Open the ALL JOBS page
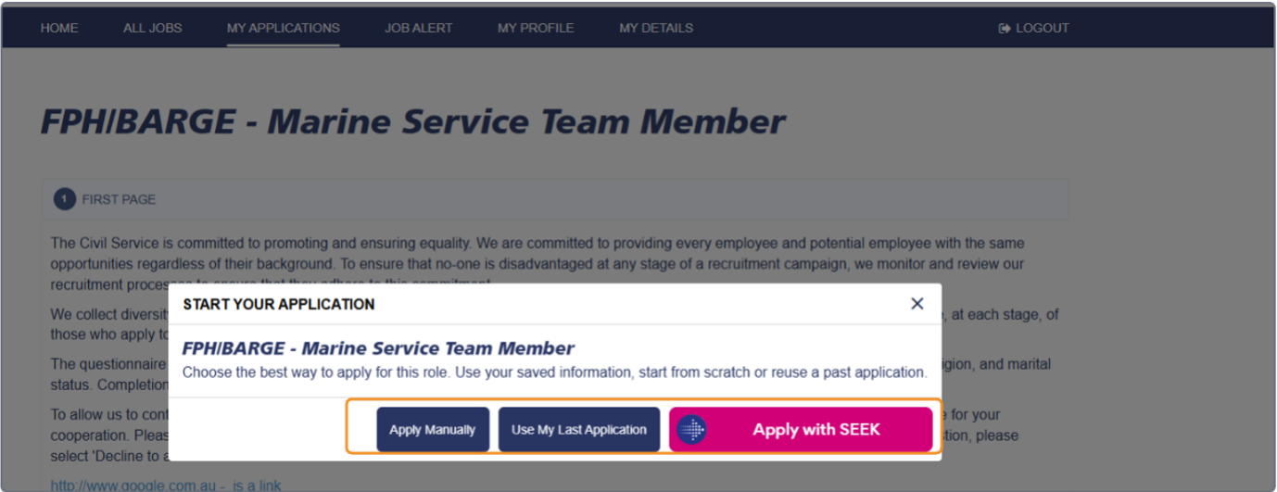This screenshot has height=492, width=1277. pyautogui.click(x=153, y=28)
